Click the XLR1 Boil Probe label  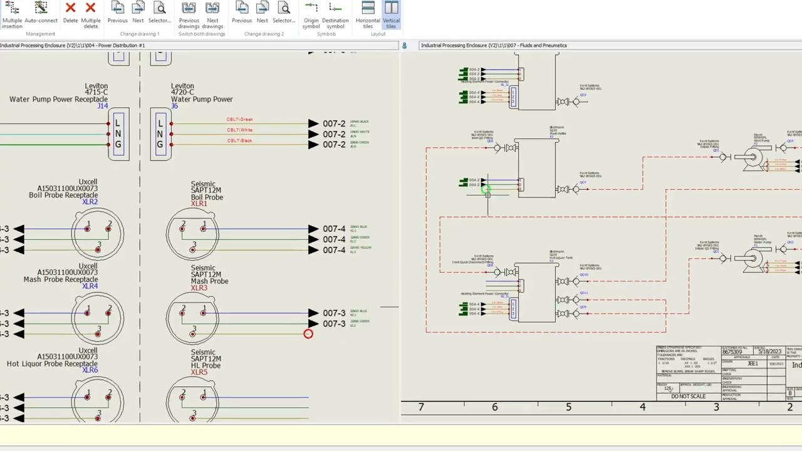[199, 204]
